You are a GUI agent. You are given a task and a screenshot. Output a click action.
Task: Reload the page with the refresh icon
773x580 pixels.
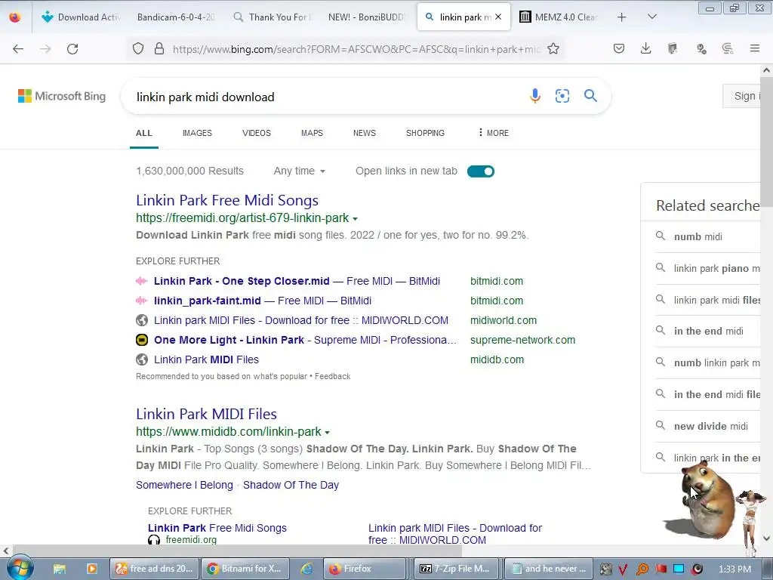[x=72, y=49]
